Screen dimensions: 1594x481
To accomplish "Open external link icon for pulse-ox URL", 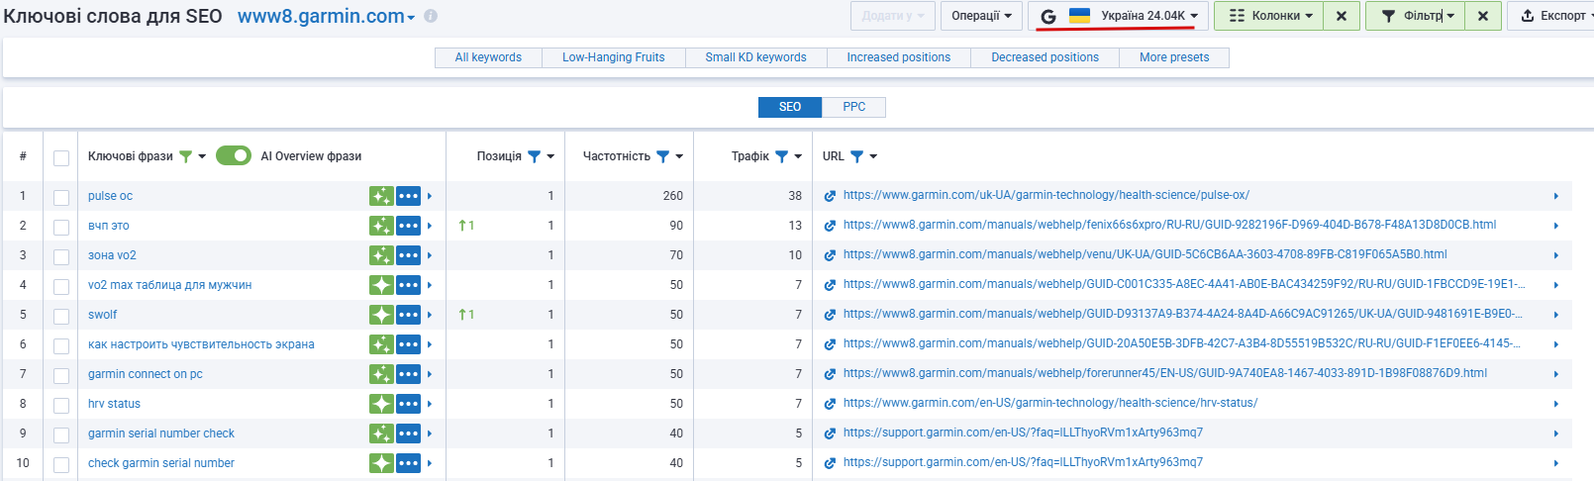I will [830, 196].
